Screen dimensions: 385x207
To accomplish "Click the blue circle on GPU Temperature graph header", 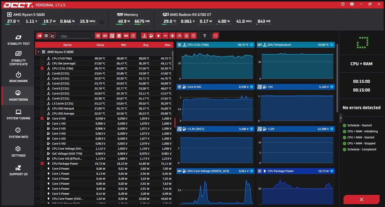I will point(332,45).
